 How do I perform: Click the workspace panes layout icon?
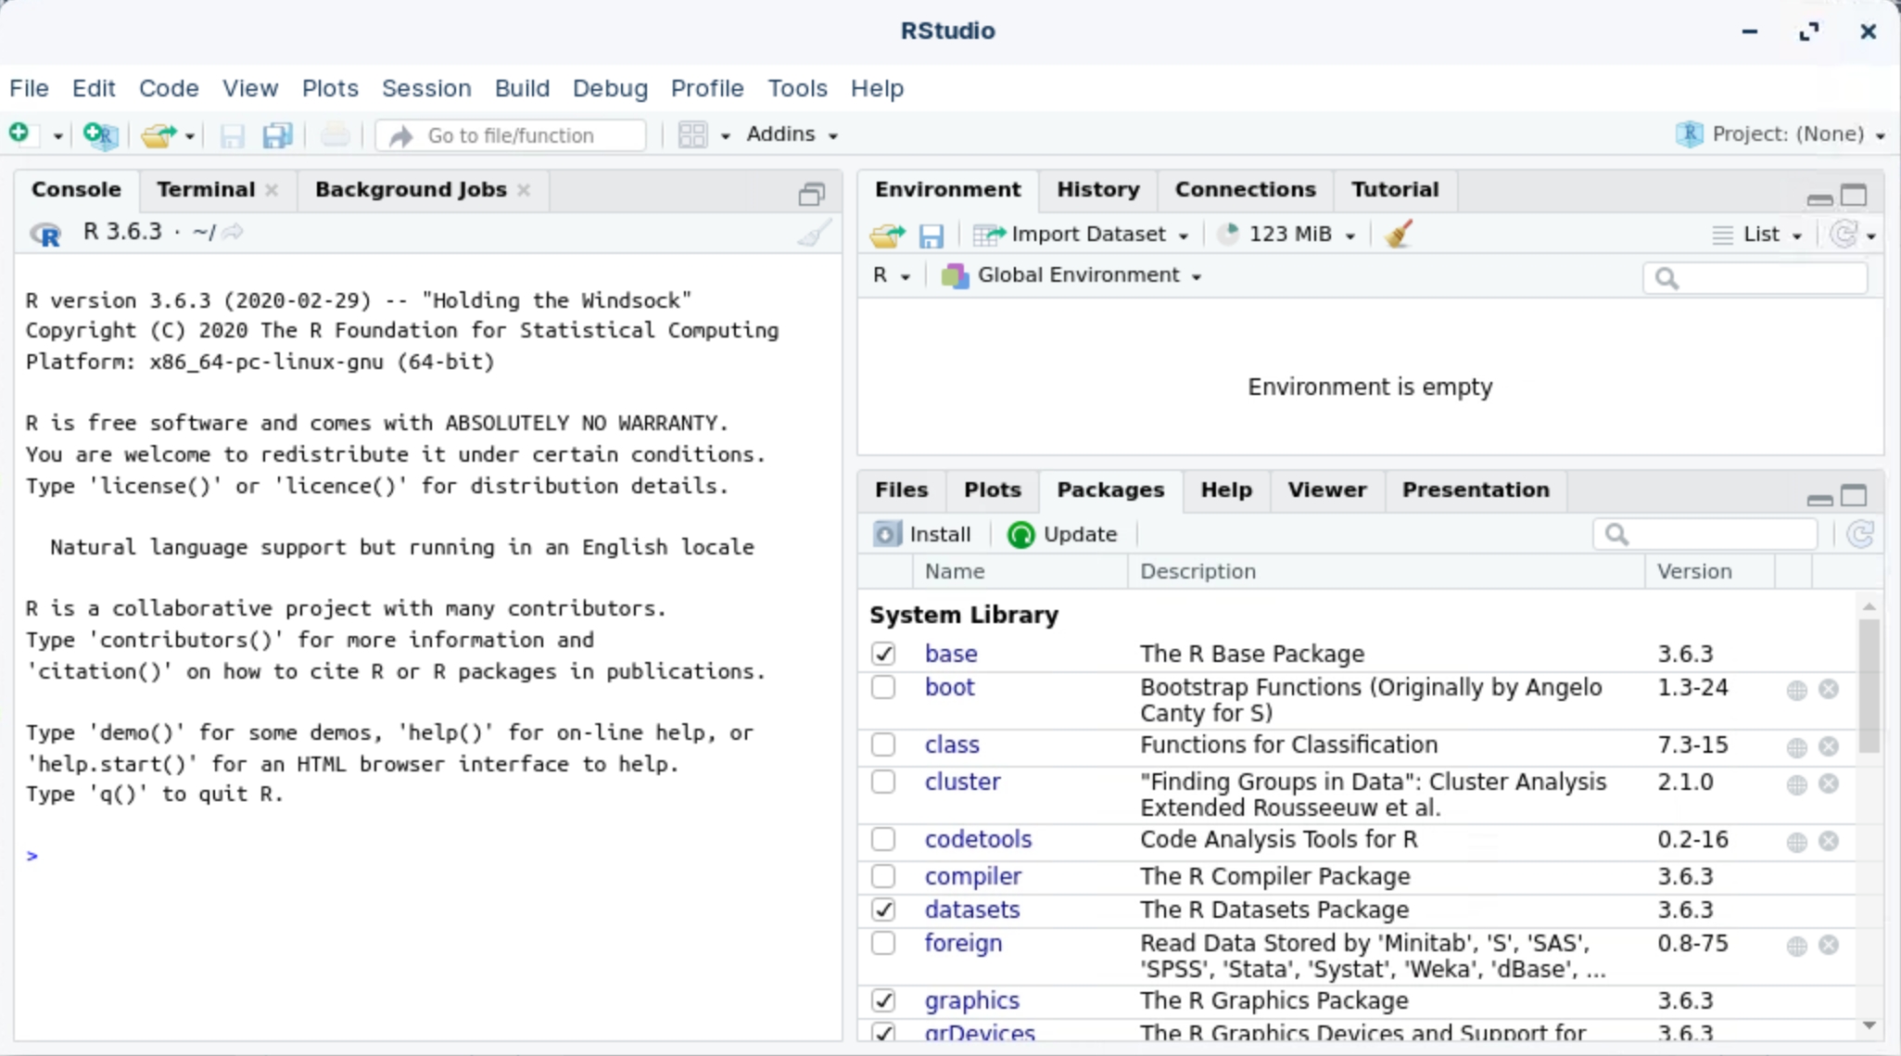click(692, 135)
